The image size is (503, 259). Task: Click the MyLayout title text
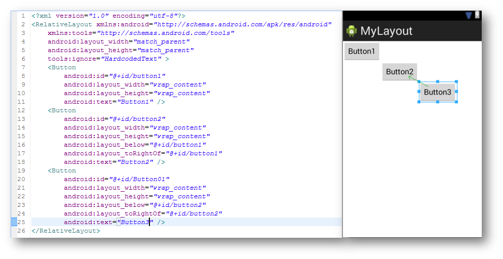point(386,31)
